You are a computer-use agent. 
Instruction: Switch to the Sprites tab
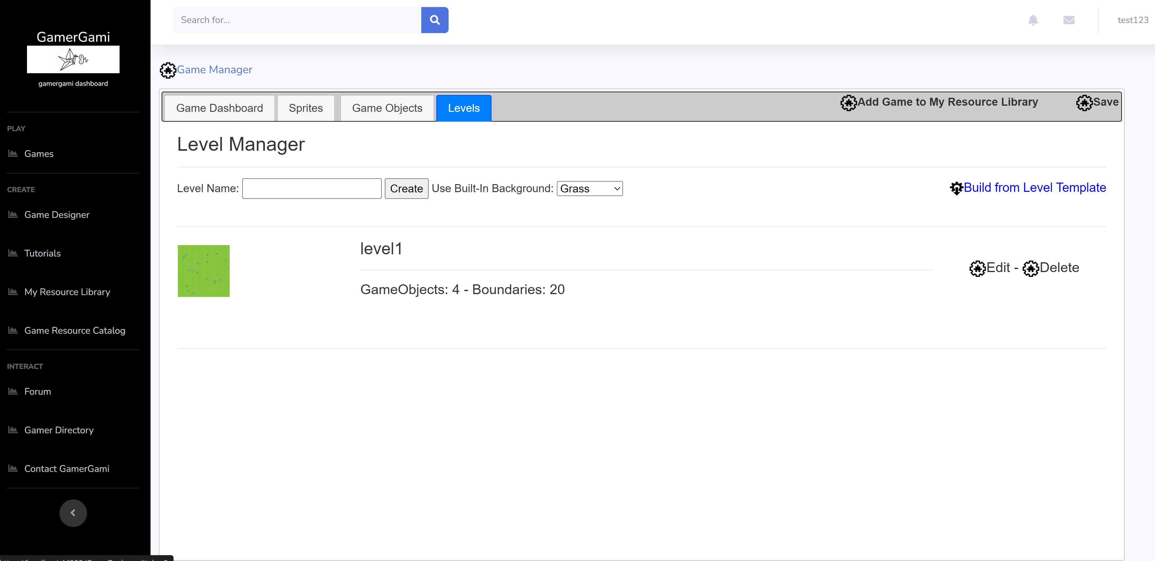305,108
